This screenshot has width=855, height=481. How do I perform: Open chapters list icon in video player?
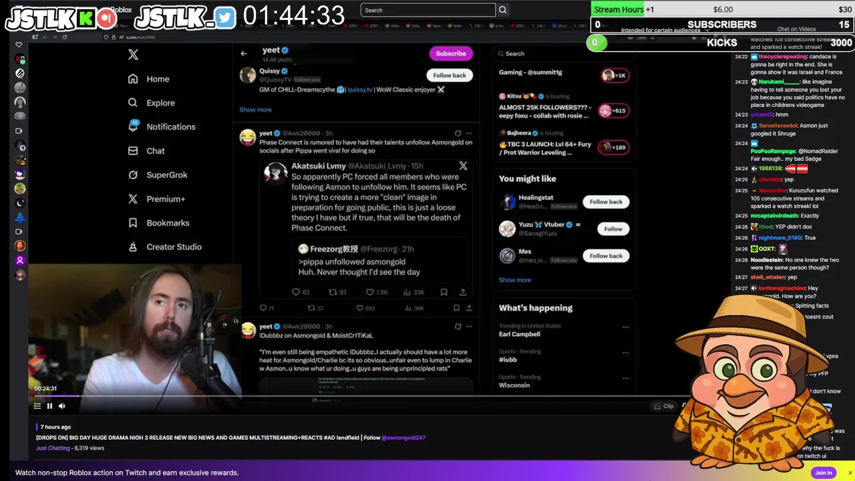(x=37, y=406)
